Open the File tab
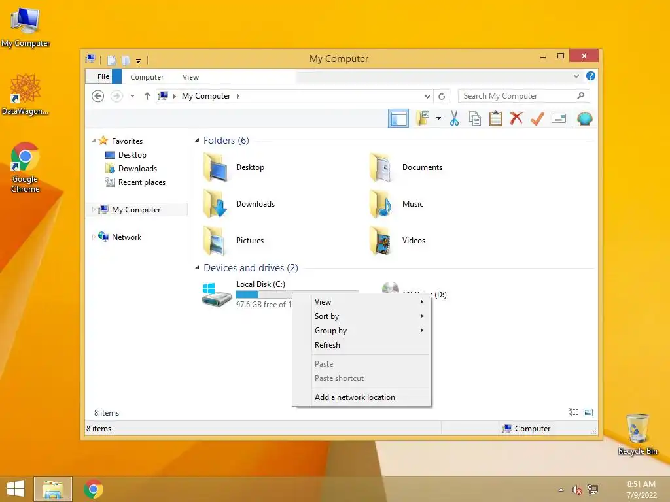Screen dimensions: 670x502 103,76
